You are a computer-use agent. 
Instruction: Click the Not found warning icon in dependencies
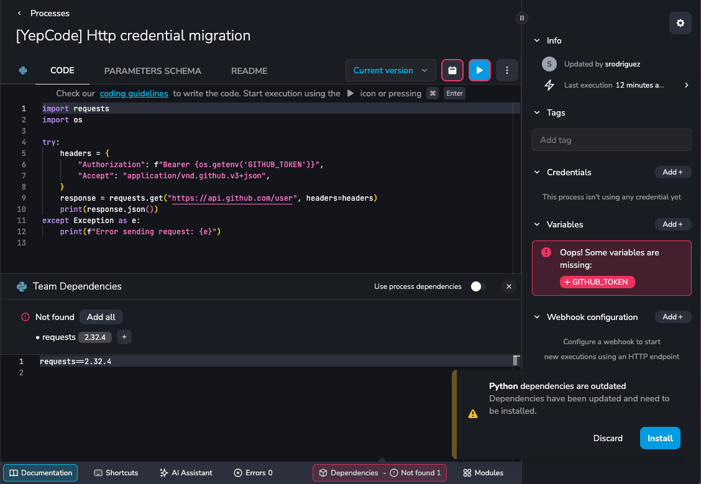tap(25, 317)
